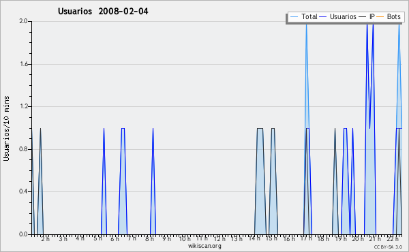
Task: Click the 15 h x-axis label
Action: click(x=271, y=238)
